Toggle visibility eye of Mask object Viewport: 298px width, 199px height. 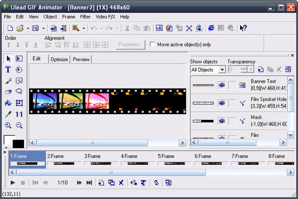(x=222, y=121)
